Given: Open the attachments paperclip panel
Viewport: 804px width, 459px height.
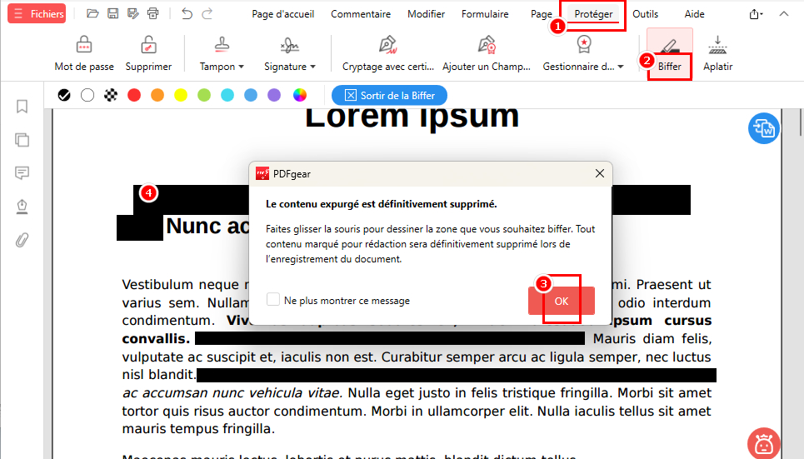Looking at the screenshot, I should click(x=22, y=240).
